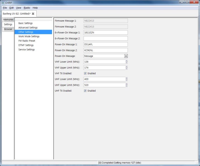This screenshot has height=166, width=200.
Task: Decrease UHF Lower Limit with down arrow
Action: (x=127, y=80)
